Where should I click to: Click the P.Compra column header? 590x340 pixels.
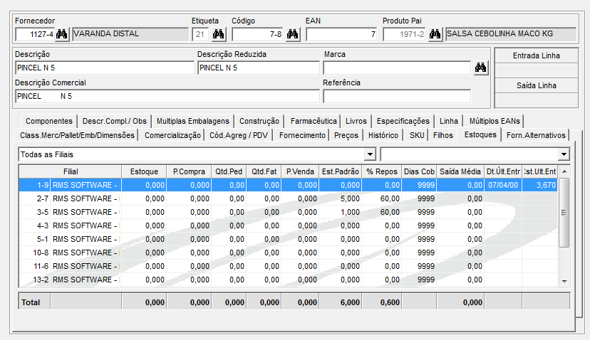(189, 171)
